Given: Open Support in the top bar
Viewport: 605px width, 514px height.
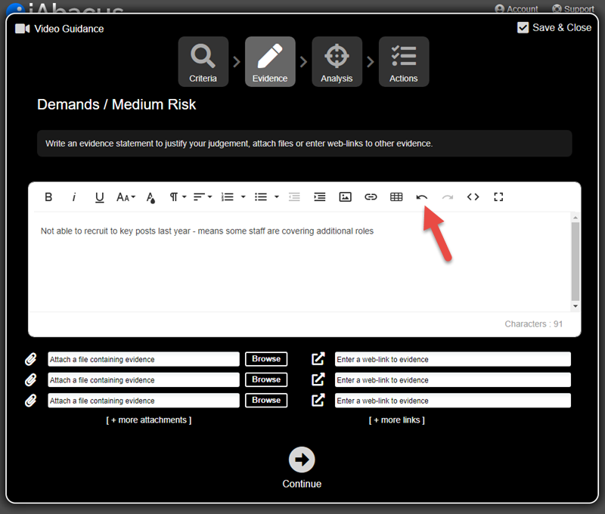Looking at the screenshot, I should [573, 8].
